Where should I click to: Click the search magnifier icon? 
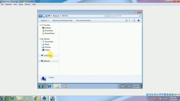click(140, 16)
